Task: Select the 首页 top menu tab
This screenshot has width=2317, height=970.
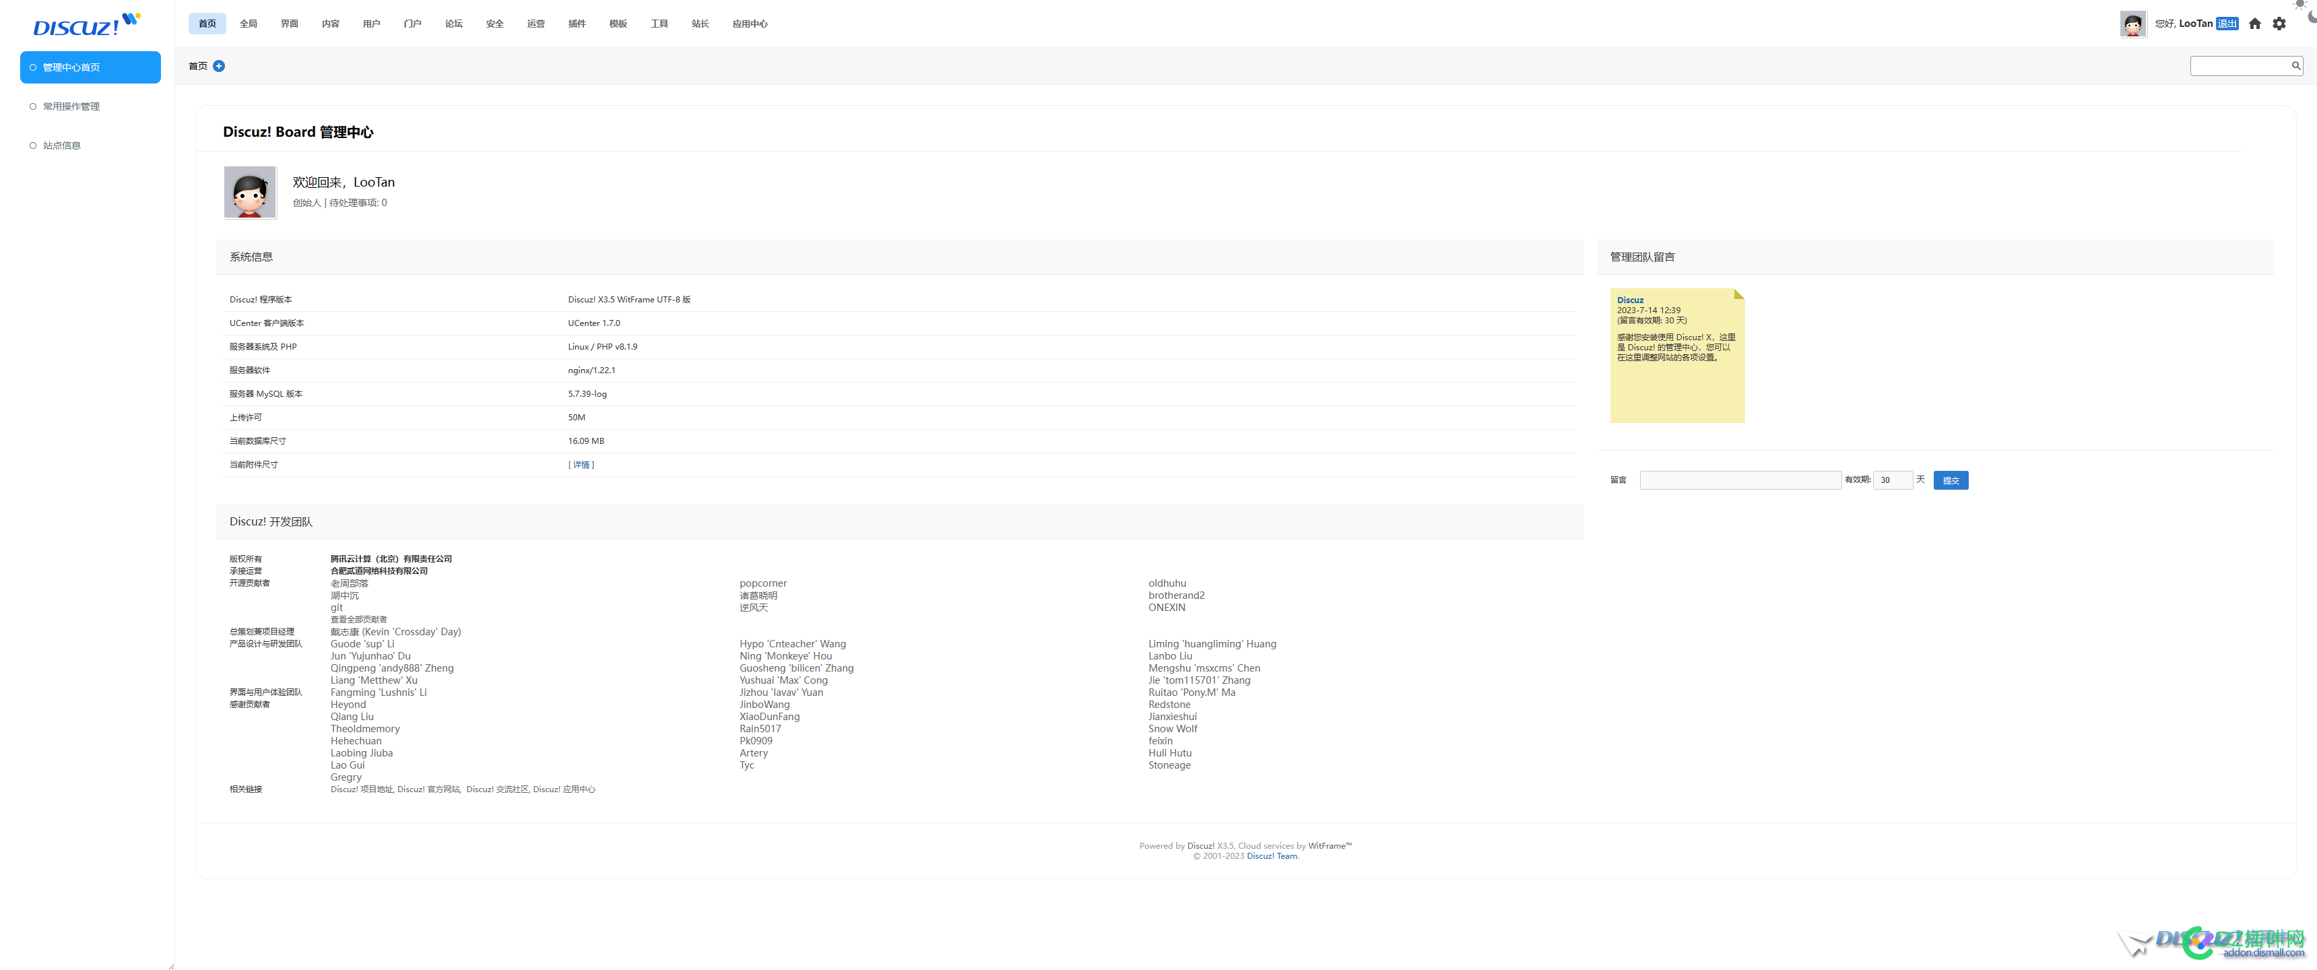Action: click(207, 24)
